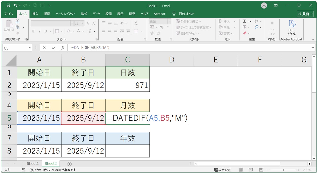This screenshot has width=318, height=174.
Task: Click the formula bar input text
Action: pyautogui.click(x=90, y=48)
